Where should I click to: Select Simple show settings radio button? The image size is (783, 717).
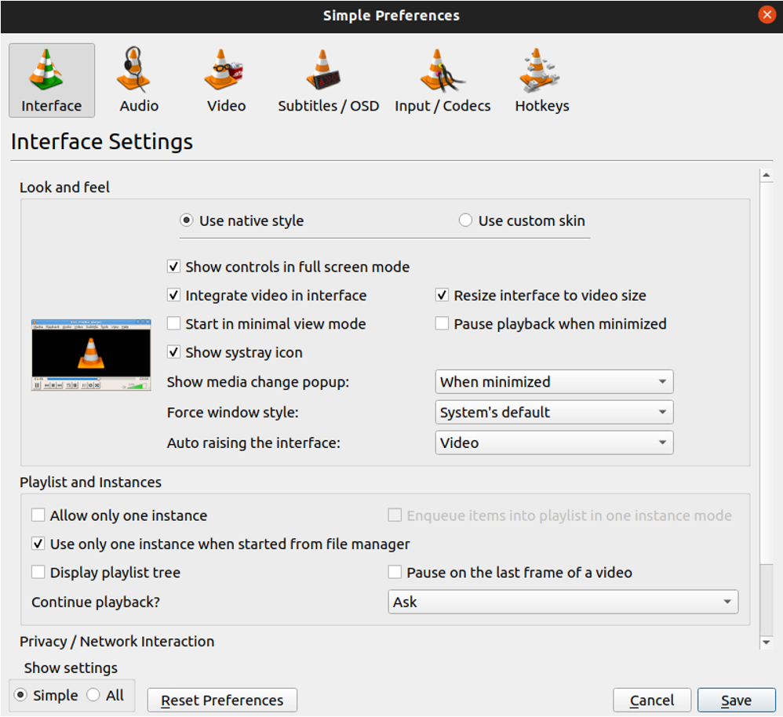[x=20, y=694]
